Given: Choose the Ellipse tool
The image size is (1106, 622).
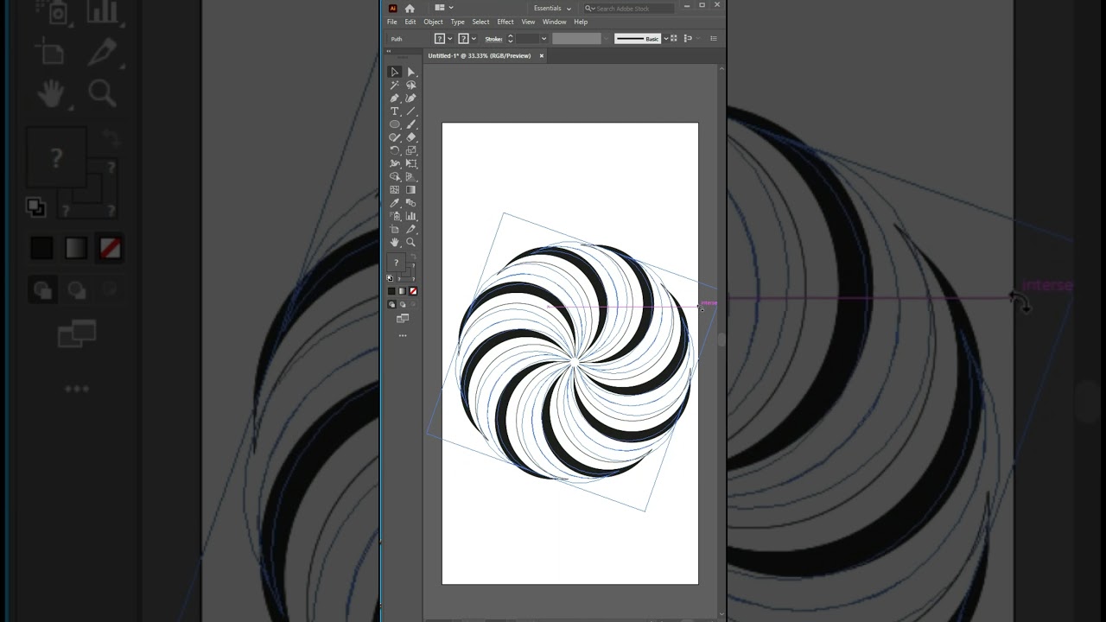Looking at the screenshot, I should pyautogui.click(x=395, y=124).
